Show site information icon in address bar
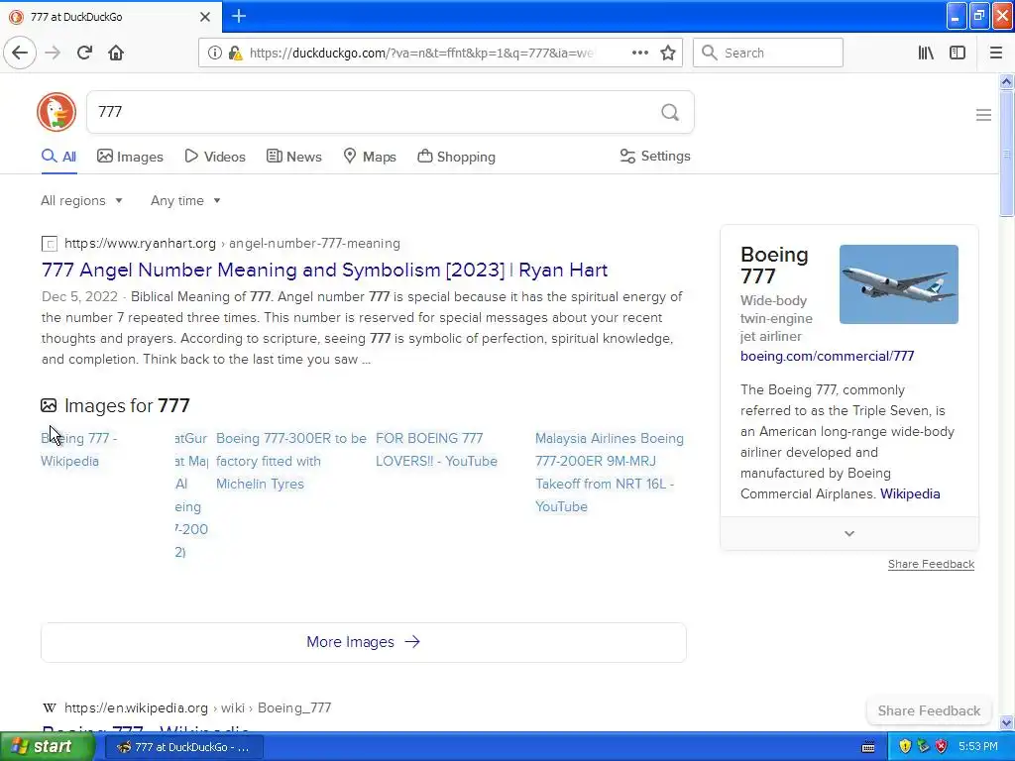Viewport: 1015px width, 761px height. click(214, 53)
